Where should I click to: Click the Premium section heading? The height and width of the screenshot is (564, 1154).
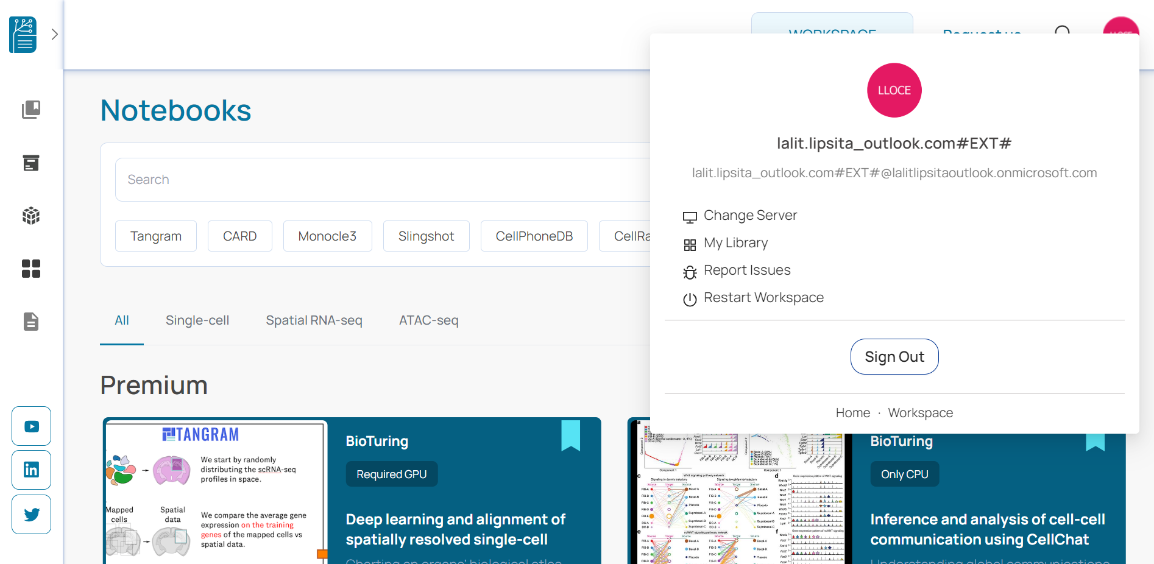pos(154,386)
